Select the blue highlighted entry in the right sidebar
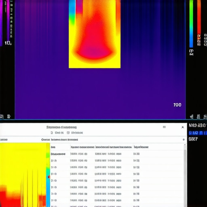 point(198,133)
